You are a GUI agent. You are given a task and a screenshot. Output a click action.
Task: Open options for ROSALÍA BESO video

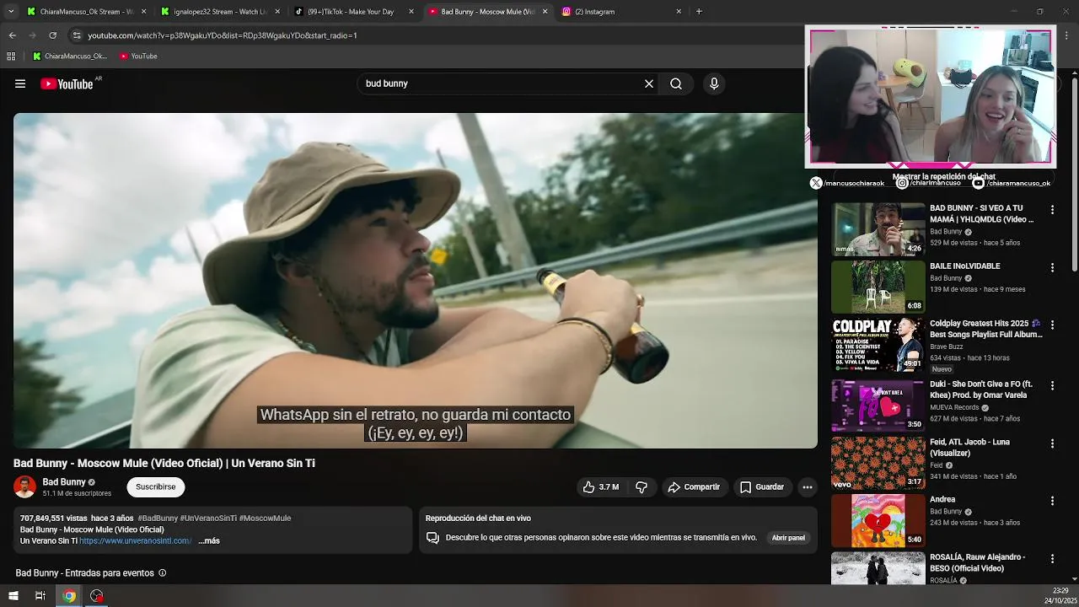(1052, 559)
